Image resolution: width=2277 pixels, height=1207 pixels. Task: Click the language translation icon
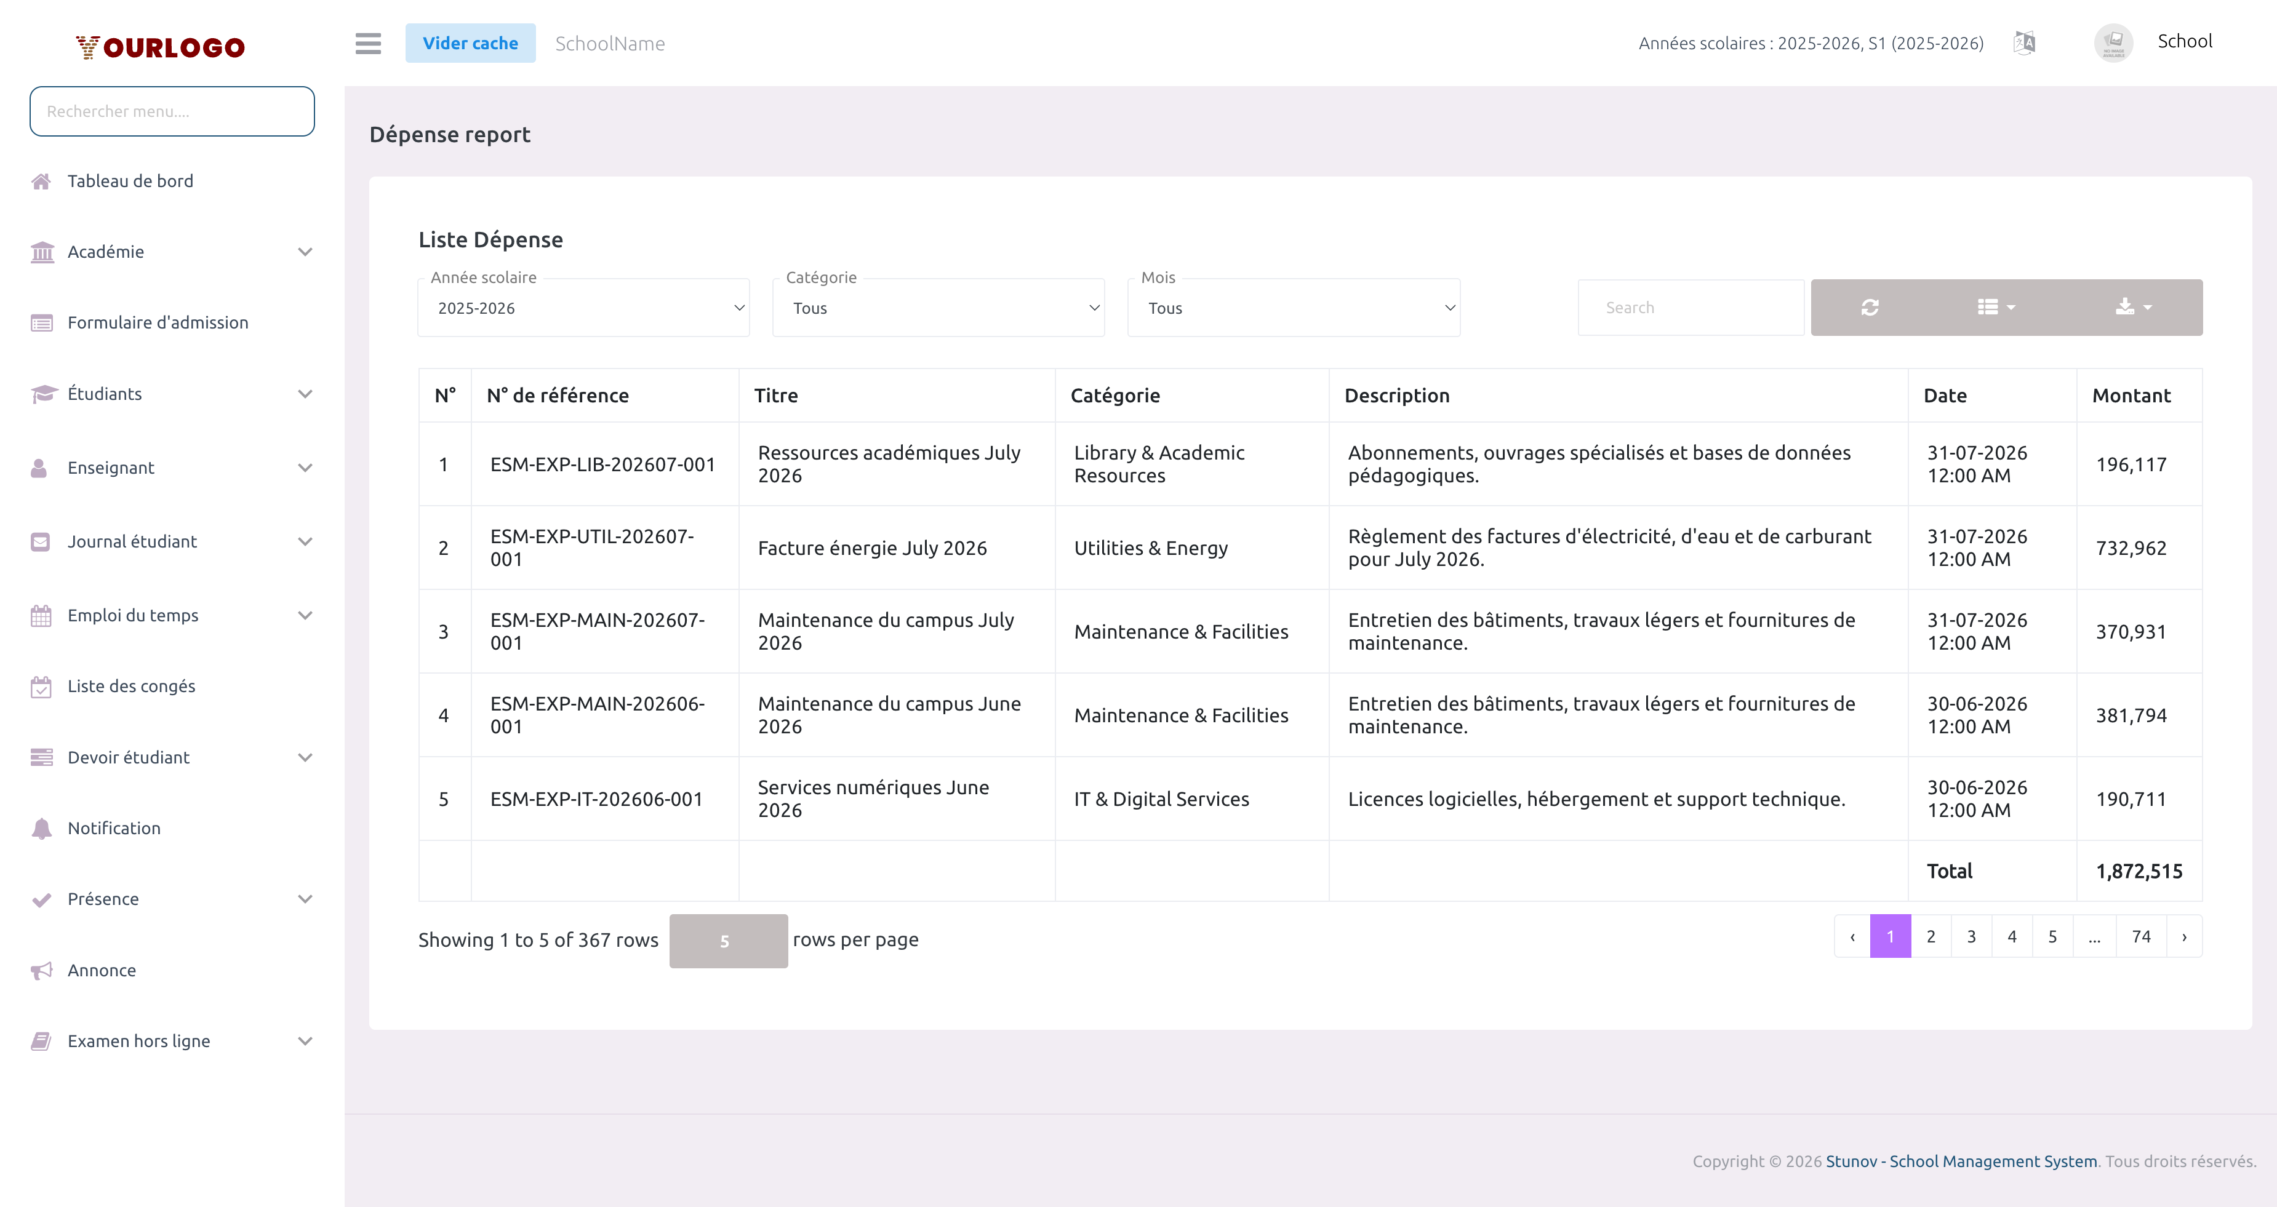pyautogui.click(x=2024, y=42)
